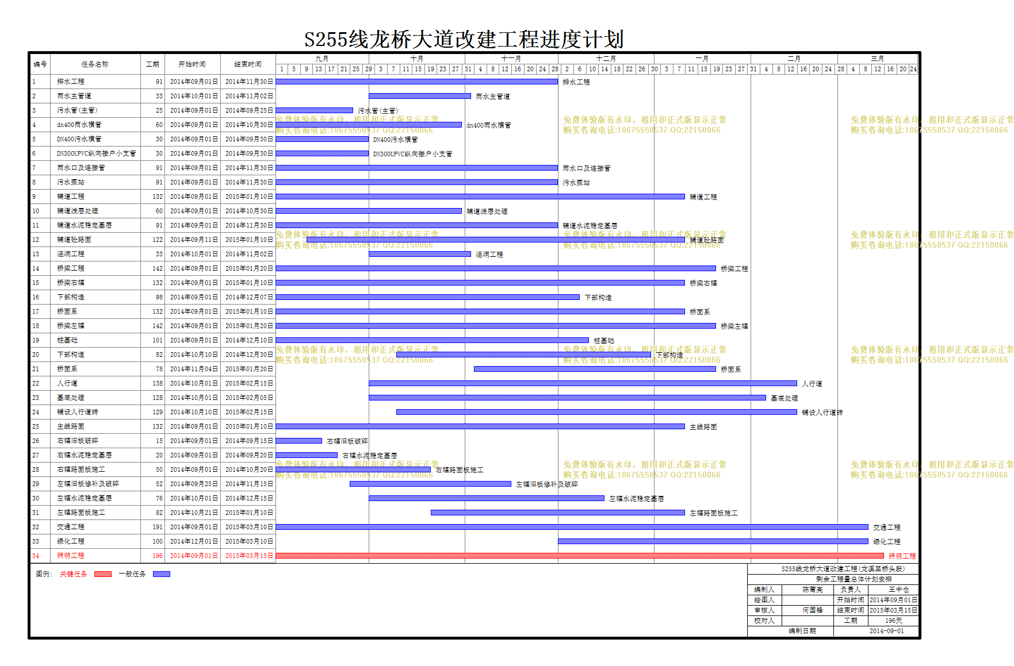Click 何国锋 in the title block

coord(813,610)
